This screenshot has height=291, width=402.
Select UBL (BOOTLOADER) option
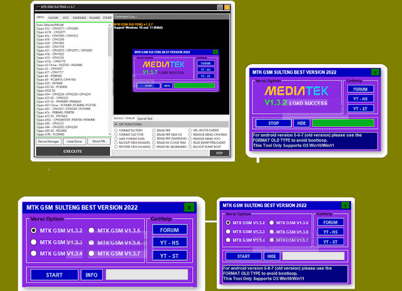pyautogui.click(x=204, y=130)
